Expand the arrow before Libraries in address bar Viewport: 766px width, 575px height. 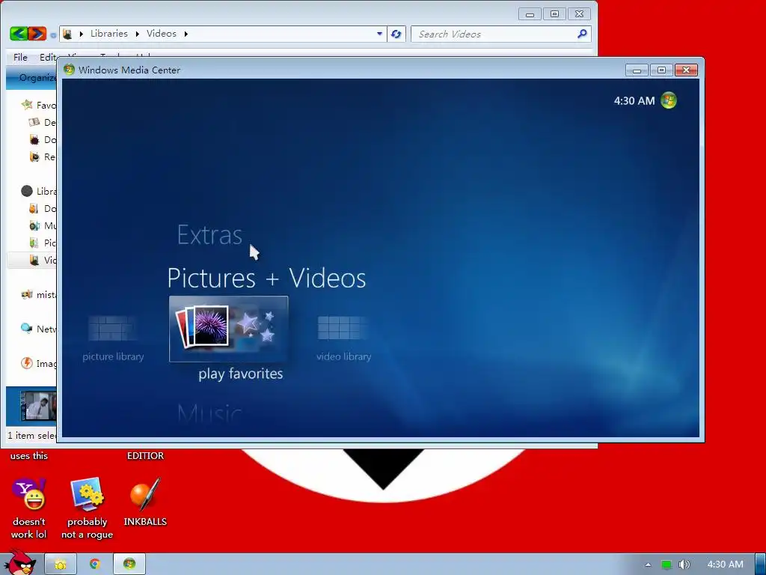coord(81,34)
